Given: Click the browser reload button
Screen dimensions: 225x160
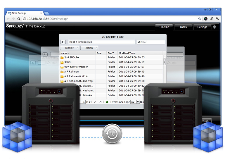Looking at the screenshot, I should [19, 19].
